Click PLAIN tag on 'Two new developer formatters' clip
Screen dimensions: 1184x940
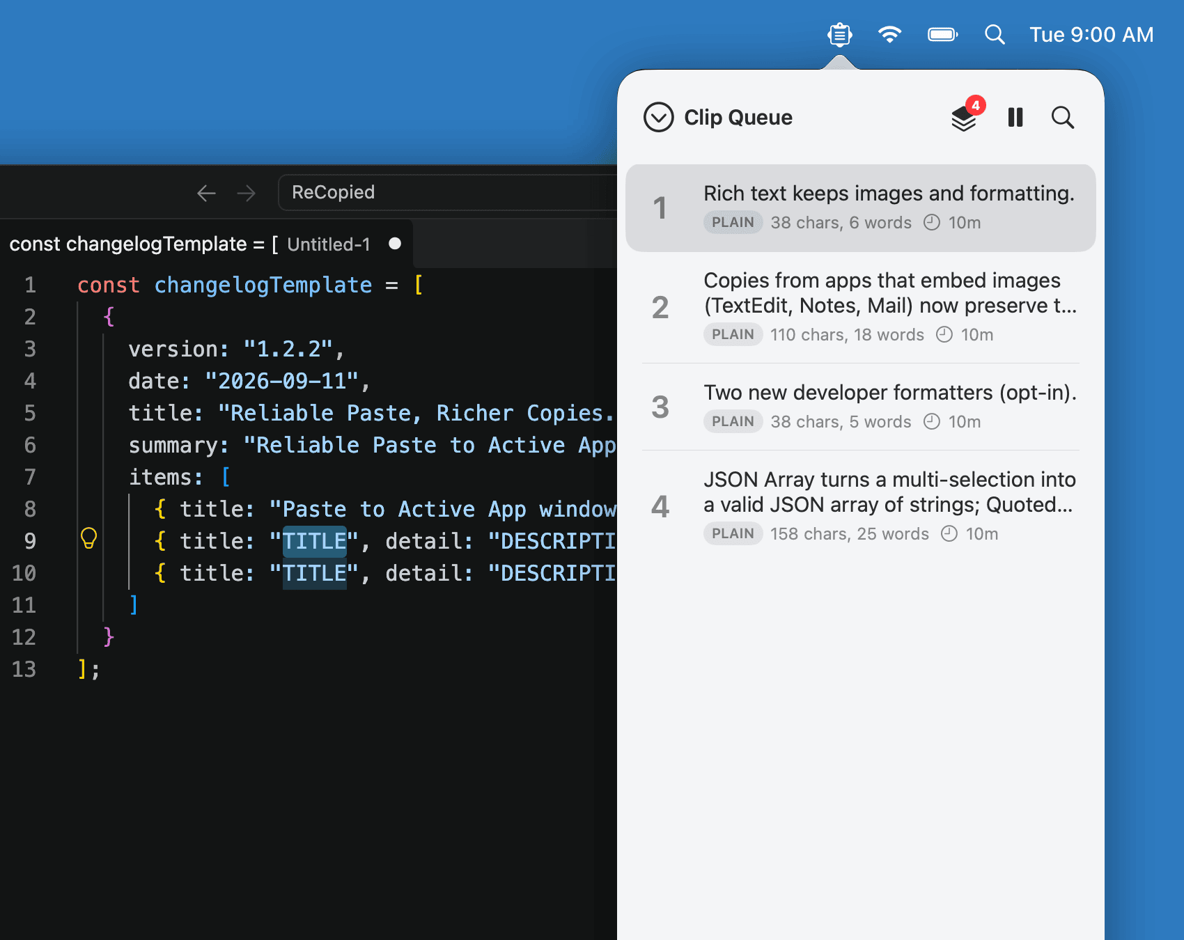733,422
